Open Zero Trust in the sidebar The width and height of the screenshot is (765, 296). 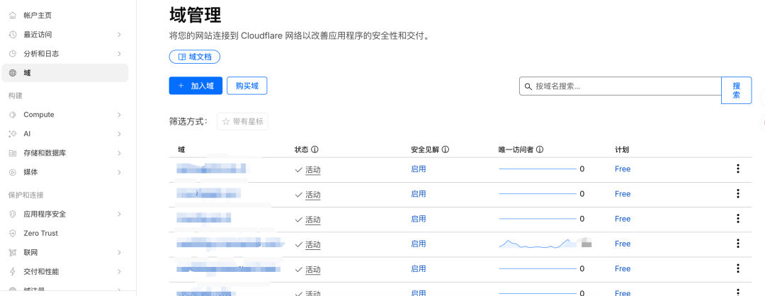(x=65, y=233)
